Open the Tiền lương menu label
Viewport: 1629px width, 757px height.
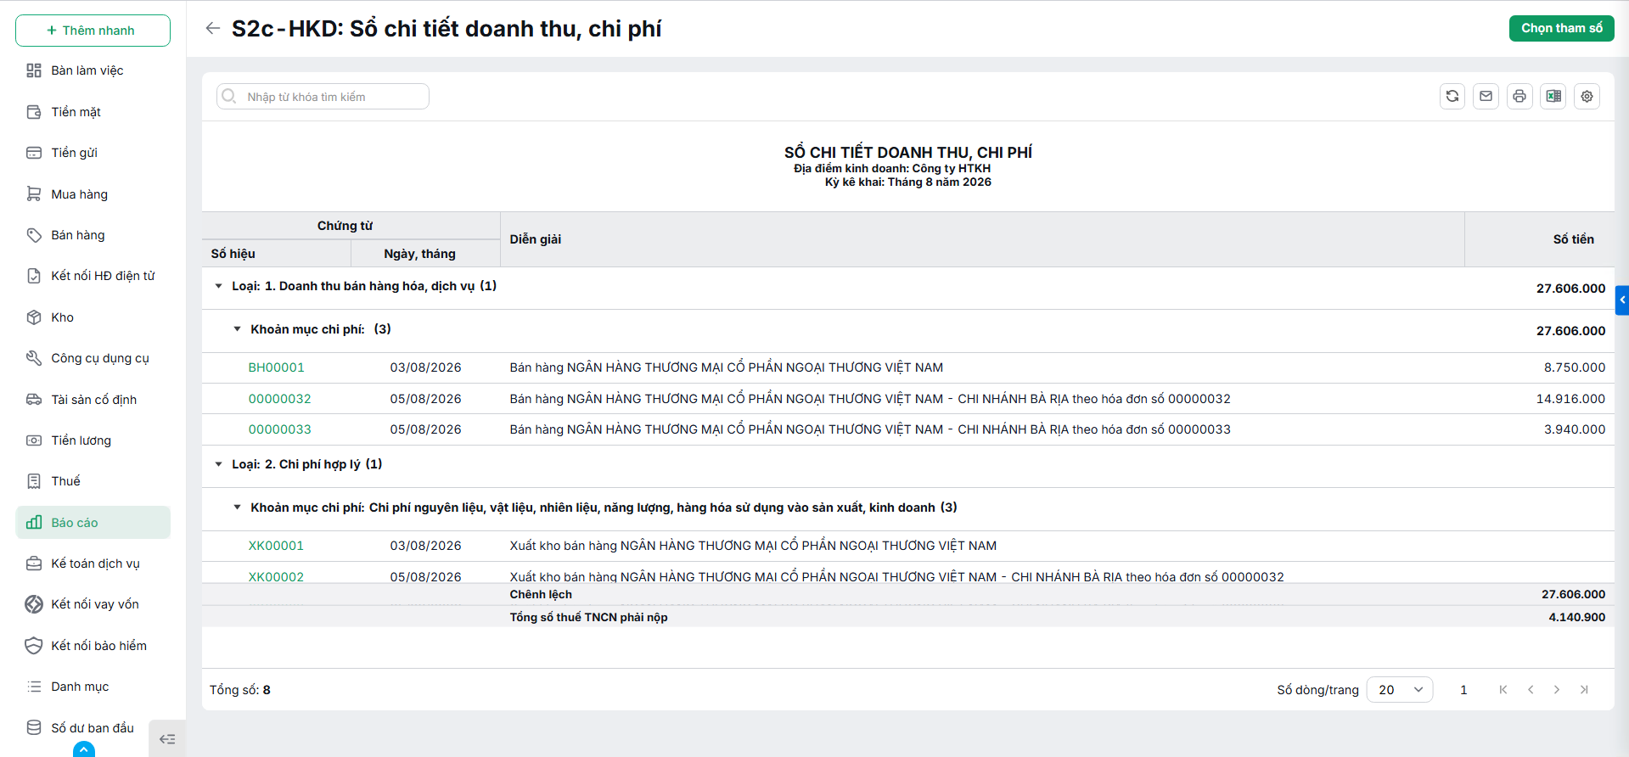point(81,440)
